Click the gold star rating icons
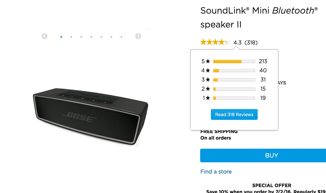The image size is (326, 193). [x=215, y=42]
